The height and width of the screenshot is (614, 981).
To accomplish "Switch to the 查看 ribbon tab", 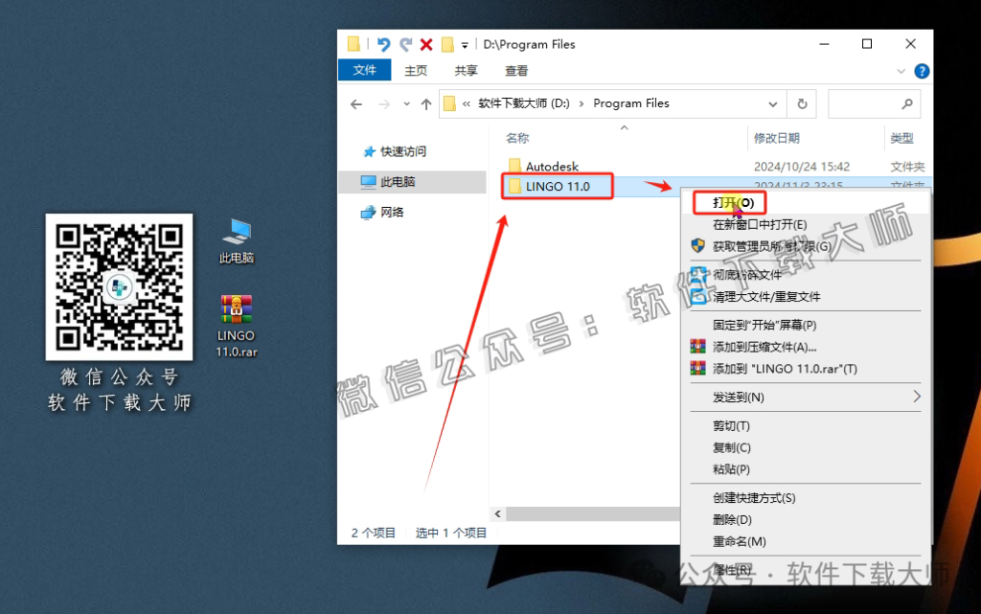I will (x=515, y=70).
